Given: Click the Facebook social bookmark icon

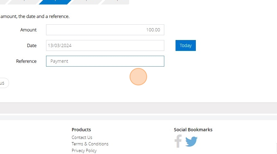Looking at the screenshot, I should [x=178, y=141].
